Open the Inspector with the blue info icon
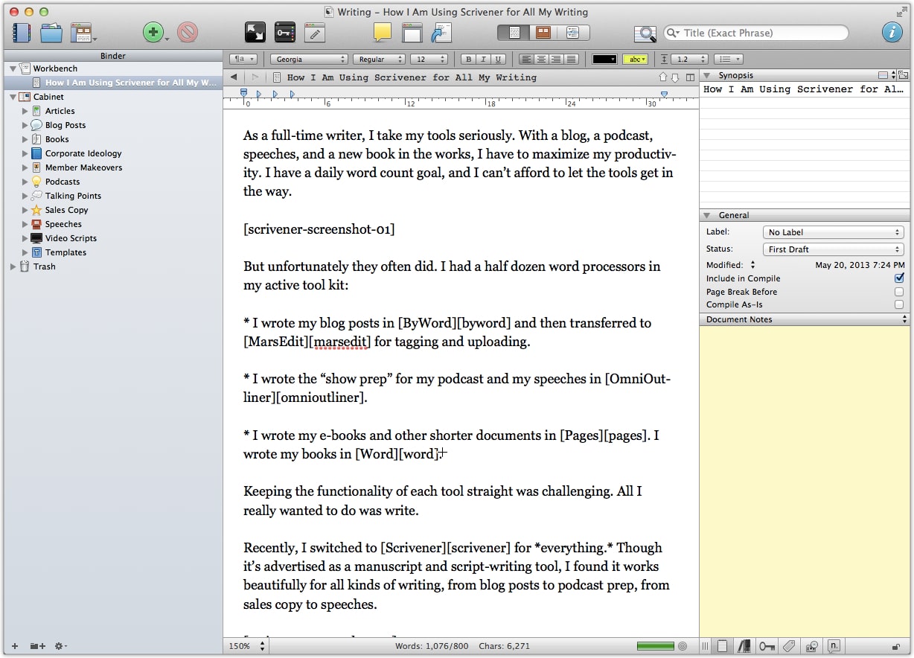The image size is (914, 658). coord(892,33)
